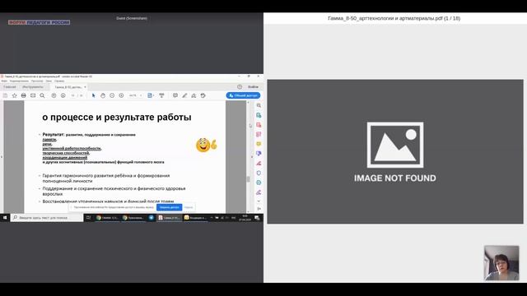Click the print icon in Acrobat toolbar

tap(24, 95)
